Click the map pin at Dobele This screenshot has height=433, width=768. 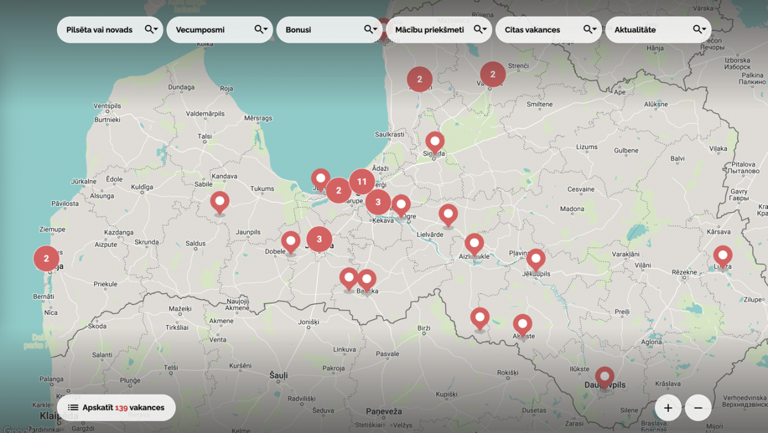291,242
